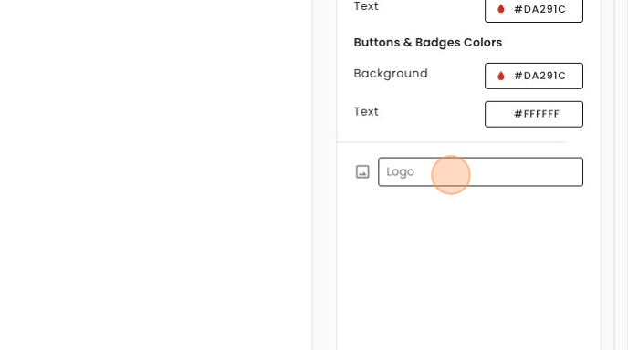
Task: Click the blank white preview area on the left
Action: (x=156, y=175)
